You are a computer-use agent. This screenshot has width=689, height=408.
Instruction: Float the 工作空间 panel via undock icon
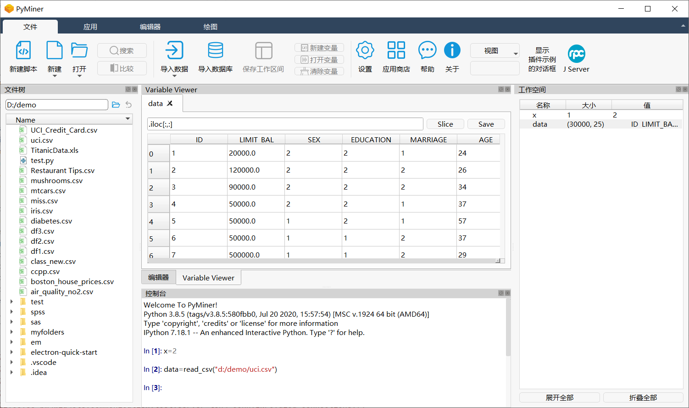point(678,89)
